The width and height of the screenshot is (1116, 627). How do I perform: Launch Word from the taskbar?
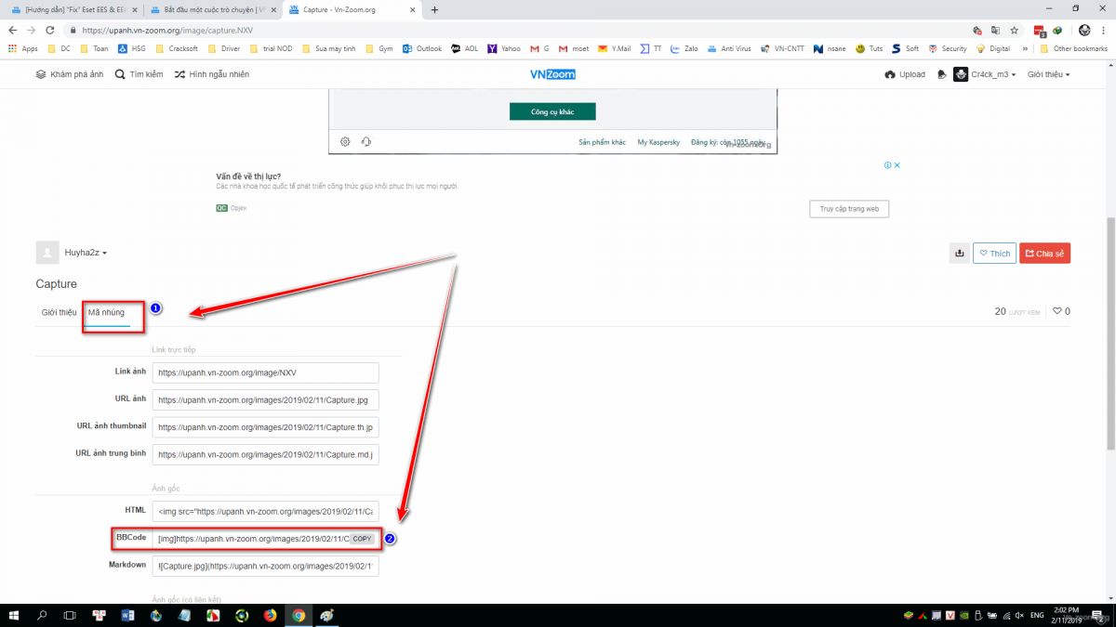tap(127, 615)
